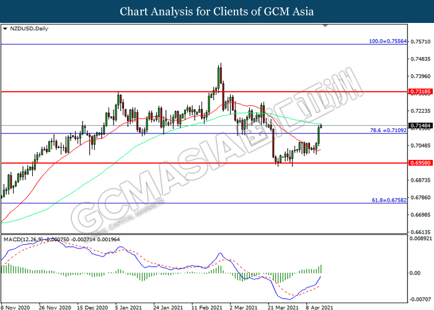
Task: Click the 61.8=0.67582 Fibonacci level label
Action: [x=387, y=199]
